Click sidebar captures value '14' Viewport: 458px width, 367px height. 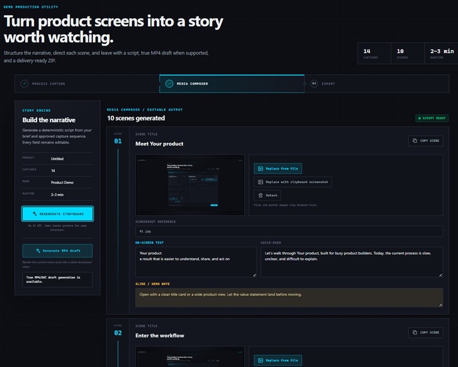point(53,170)
